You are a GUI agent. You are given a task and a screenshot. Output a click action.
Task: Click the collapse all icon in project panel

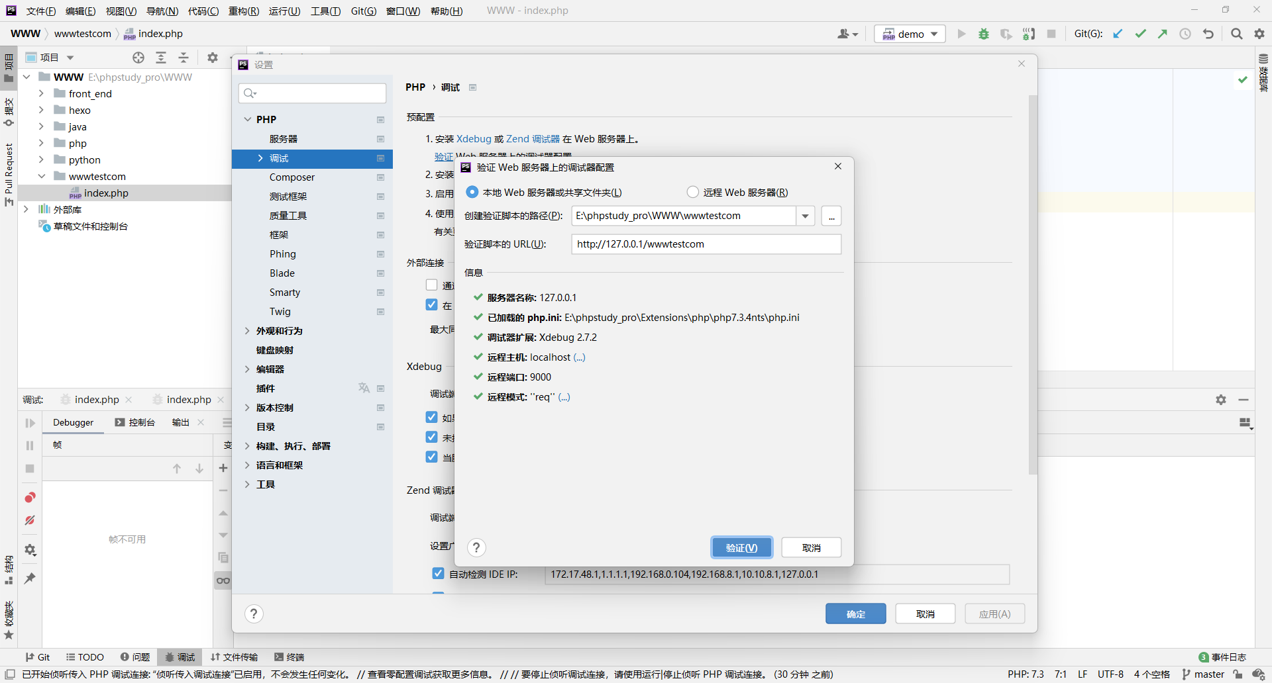[184, 58]
